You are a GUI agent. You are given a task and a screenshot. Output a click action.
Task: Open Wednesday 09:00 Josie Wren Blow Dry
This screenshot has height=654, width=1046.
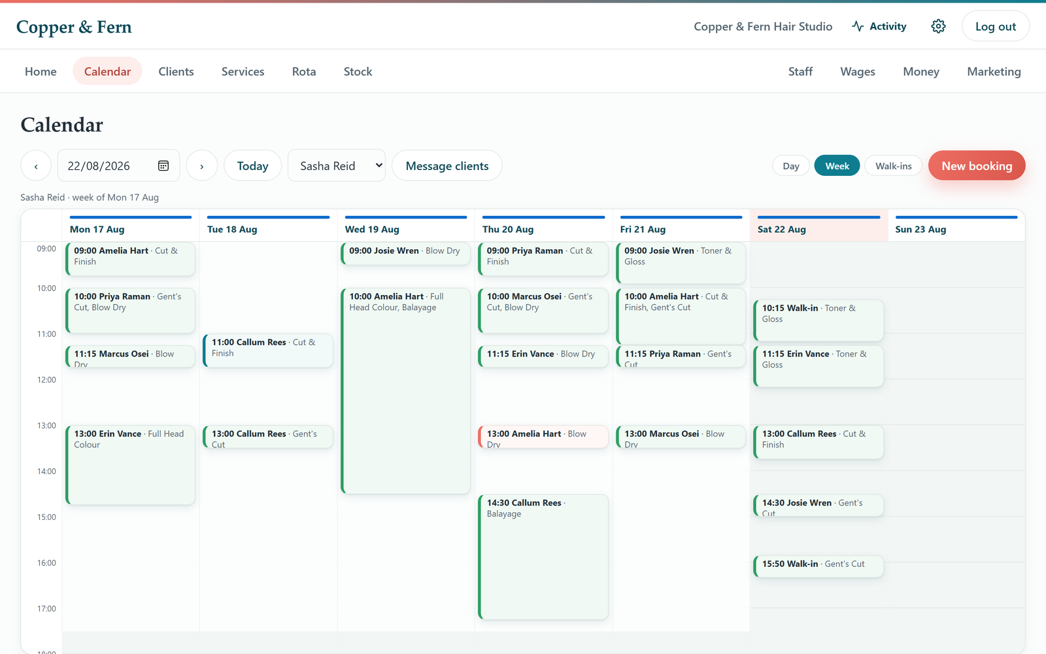pyautogui.click(x=406, y=254)
